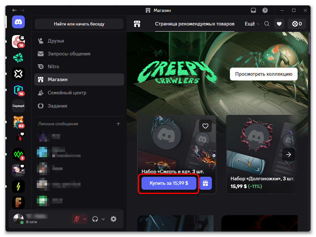Click the 15,99 $ (-11%) price text
This screenshot has height=237, width=316.
(246, 186)
